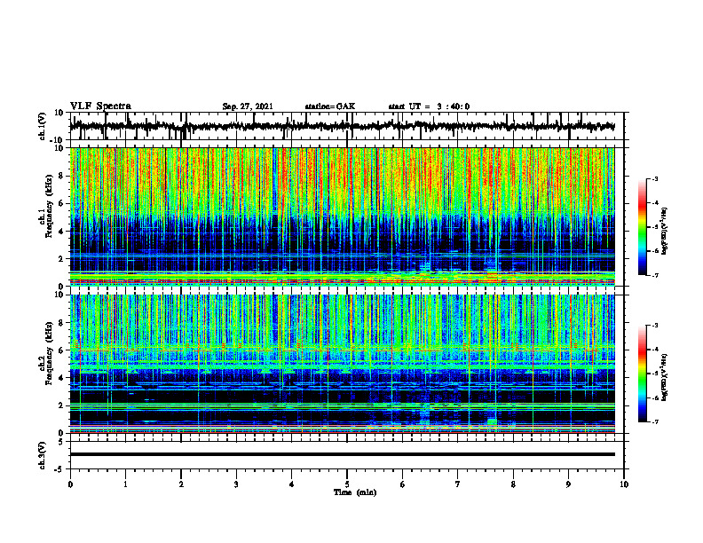The width and height of the screenshot is (703, 543).
Task: Select the date text "Sep. 27, 2021"
Action: click(248, 106)
